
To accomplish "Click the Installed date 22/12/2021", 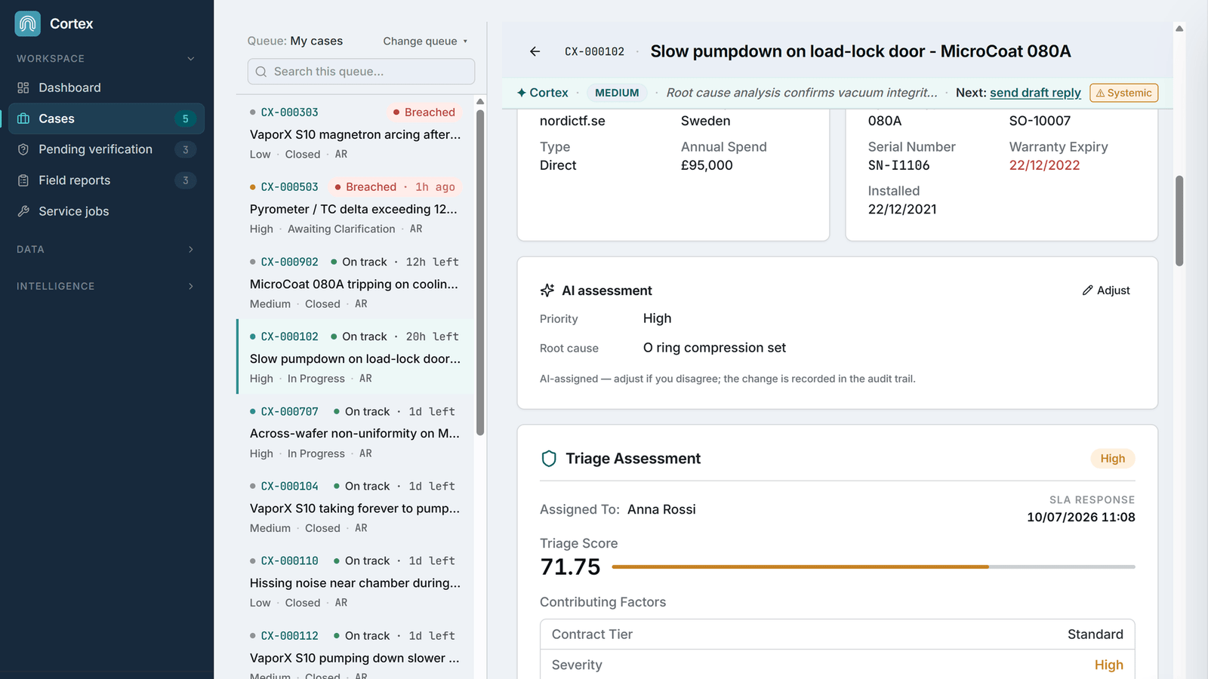I will (902, 209).
